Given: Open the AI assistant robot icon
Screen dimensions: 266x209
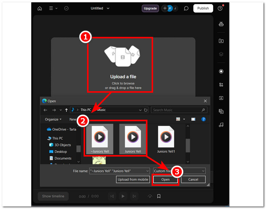Looking at the screenshot, I should pos(221,24).
